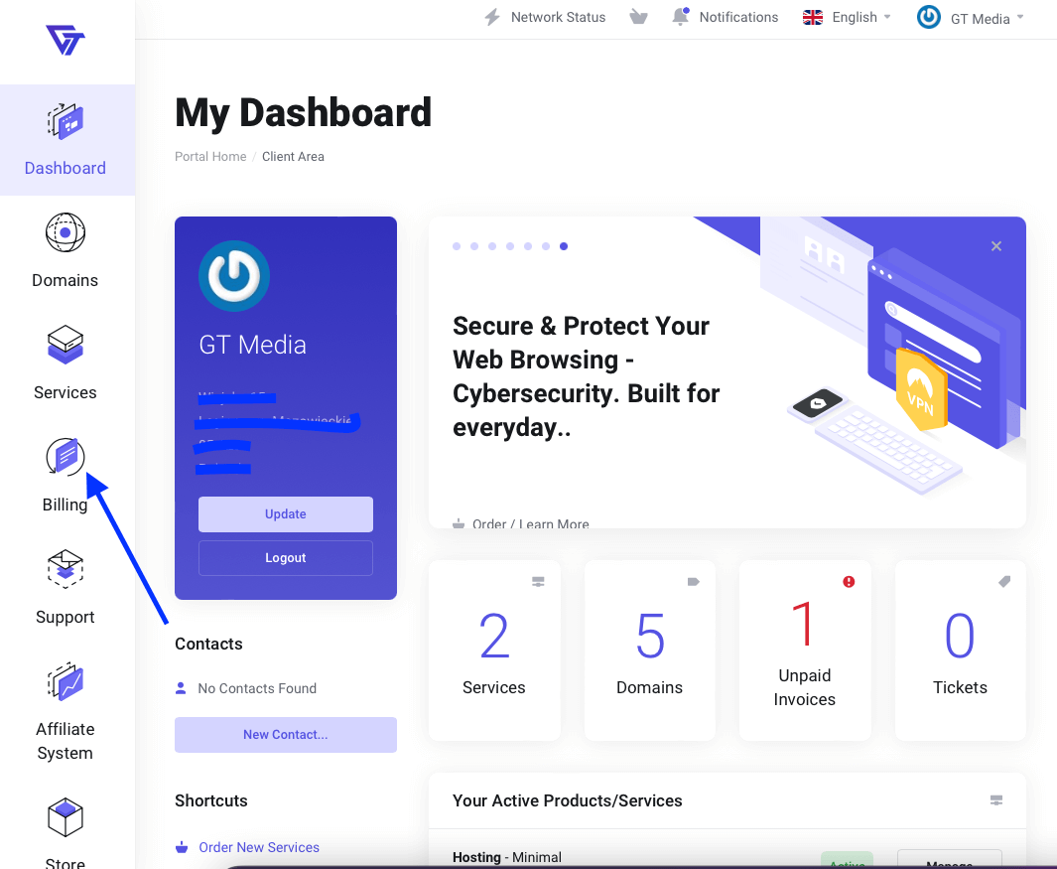Open the Dashboard sidebar icon

(66, 121)
